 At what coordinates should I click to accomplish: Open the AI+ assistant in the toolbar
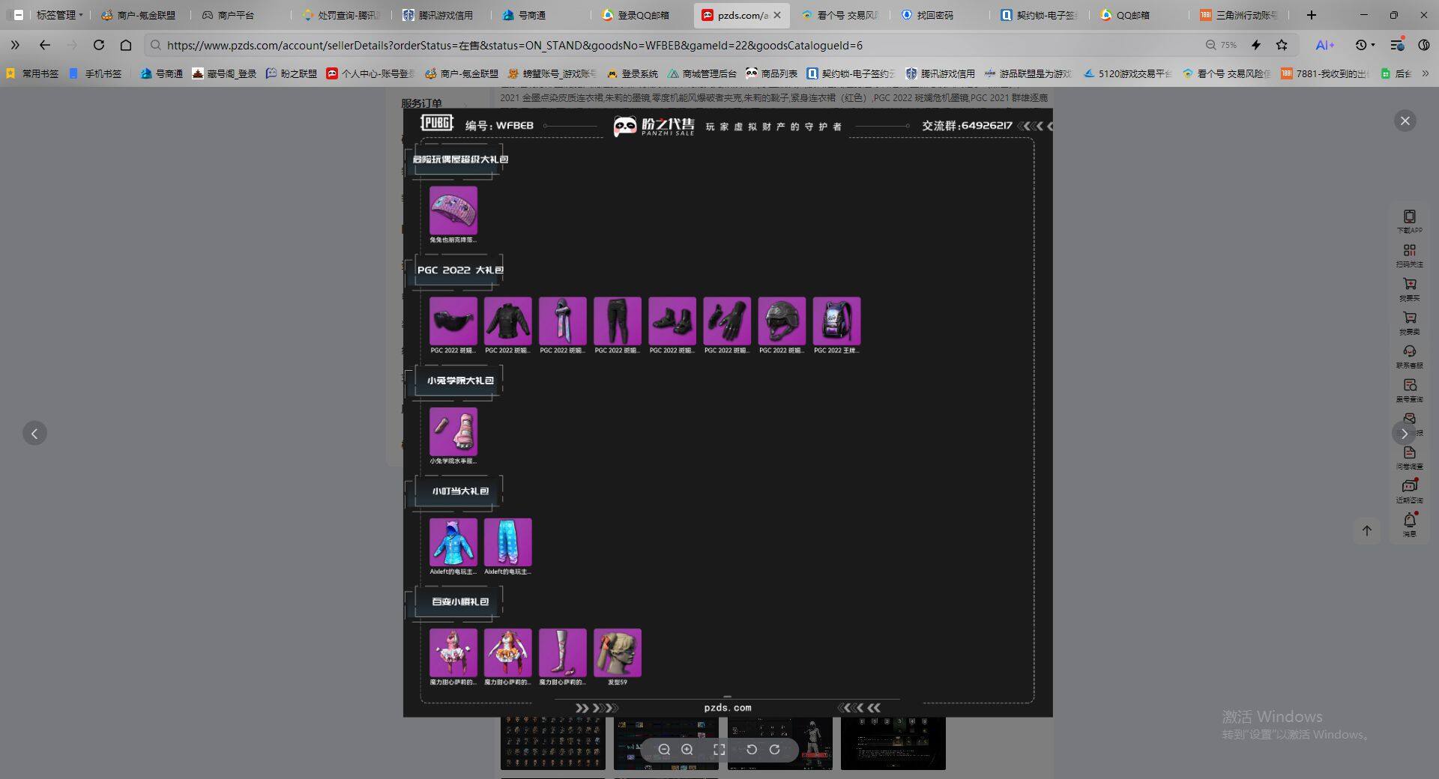[1325, 45]
